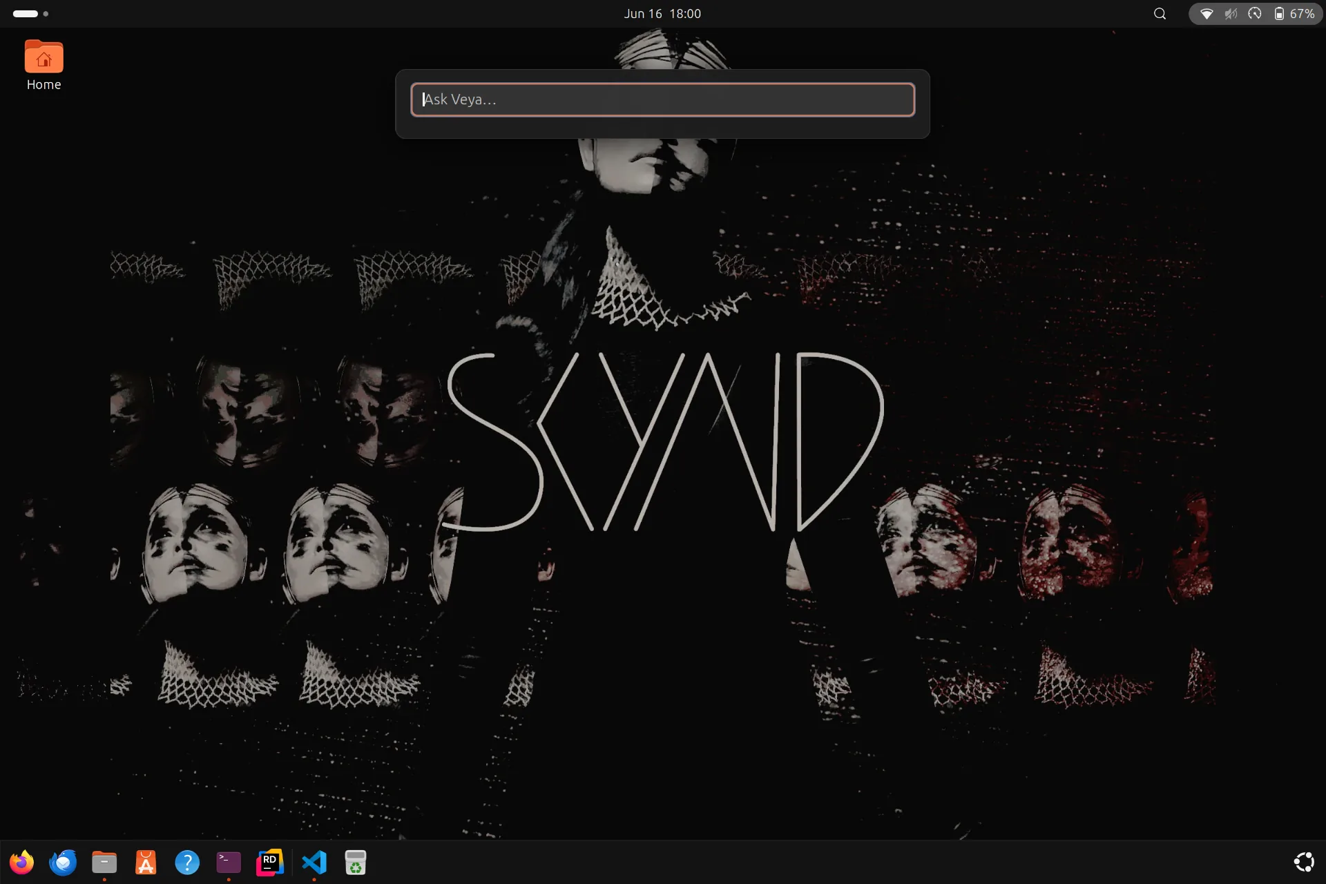Click the search magnifier in top bar
Image resolution: width=1326 pixels, height=884 pixels.
1160,14
